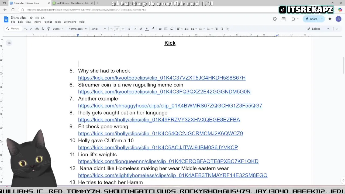Switch to the JayP Stream Kick tab
Viewport: 345px width, 194px height.
coord(73,3)
